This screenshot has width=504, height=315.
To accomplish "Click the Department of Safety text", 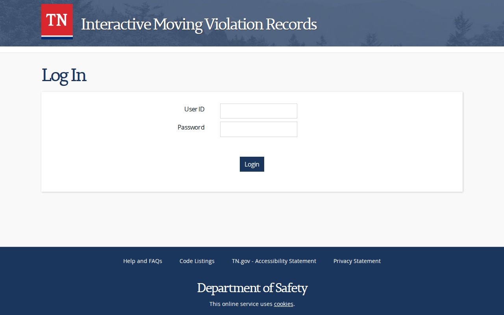I will click(252, 288).
